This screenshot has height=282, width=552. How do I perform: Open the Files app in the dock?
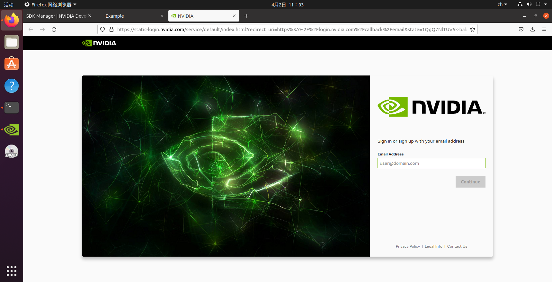coord(12,42)
